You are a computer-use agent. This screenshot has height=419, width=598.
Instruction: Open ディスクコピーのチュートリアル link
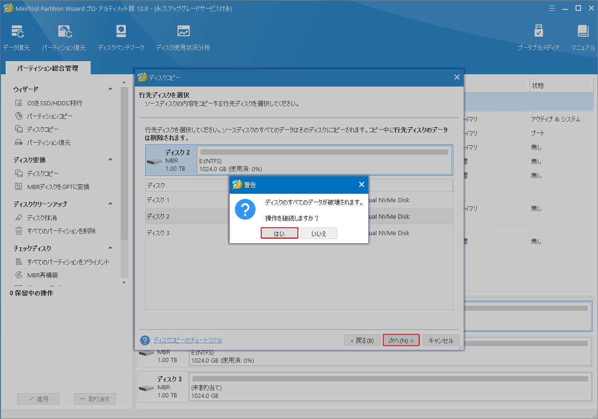coord(187,340)
